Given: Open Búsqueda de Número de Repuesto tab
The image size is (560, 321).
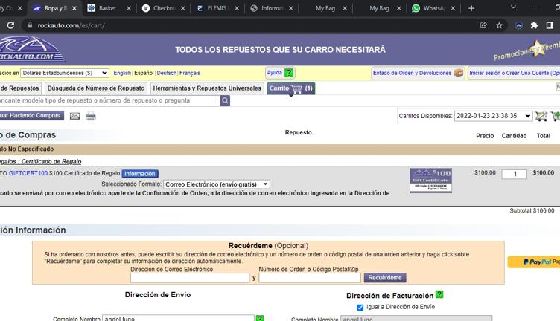Looking at the screenshot, I should click(96, 88).
